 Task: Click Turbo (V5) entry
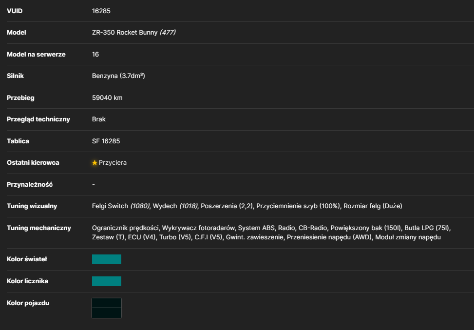(176, 237)
